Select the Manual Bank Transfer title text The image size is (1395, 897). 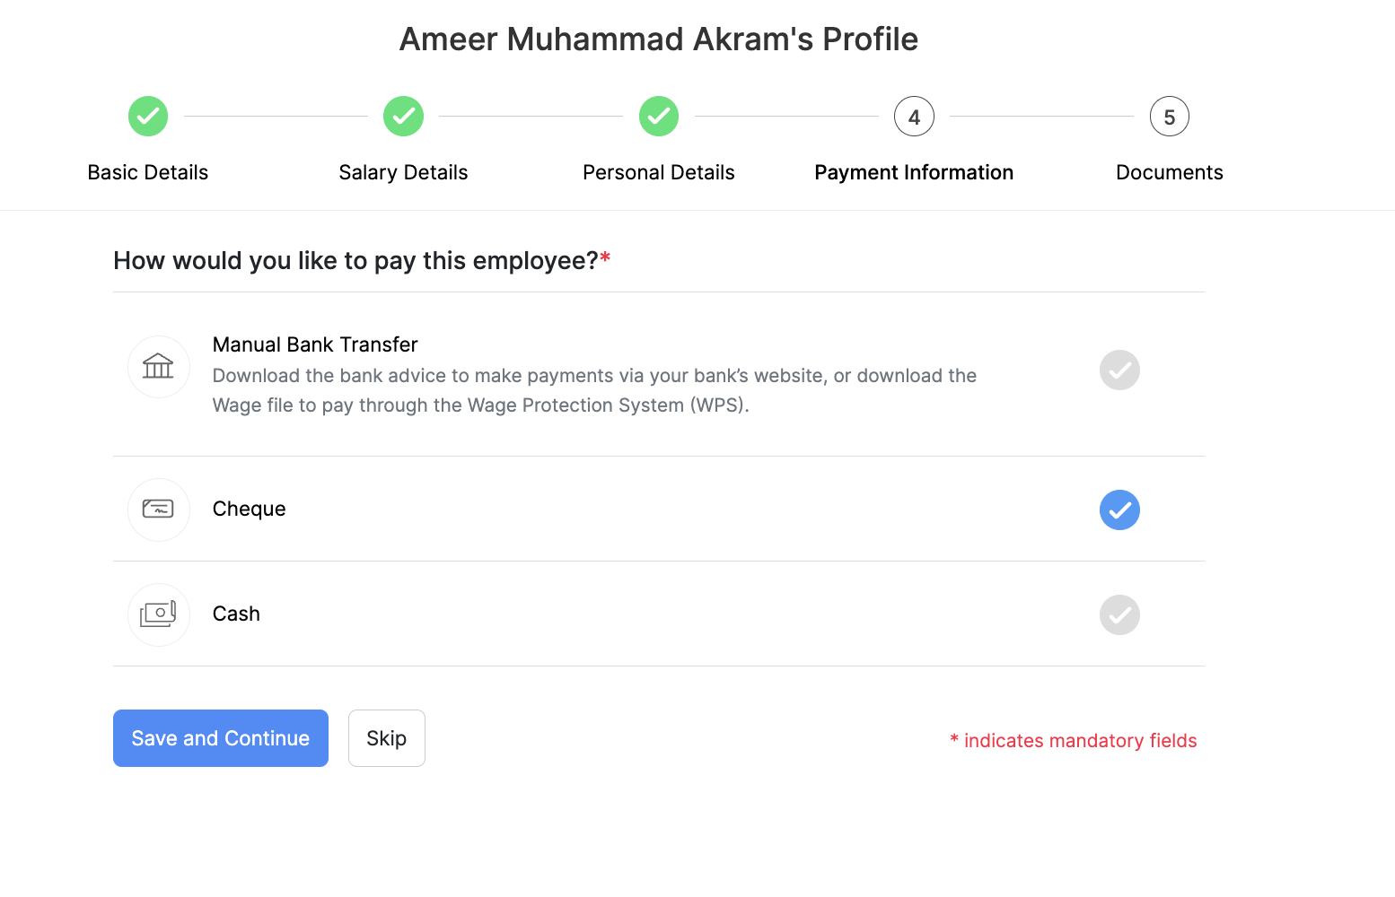click(315, 344)
